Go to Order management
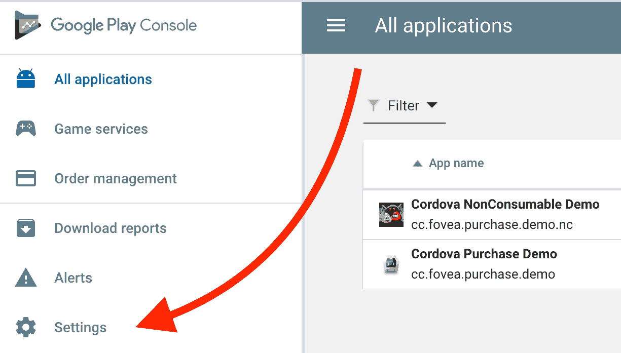The image size is (621, 353). coord(116,179)
